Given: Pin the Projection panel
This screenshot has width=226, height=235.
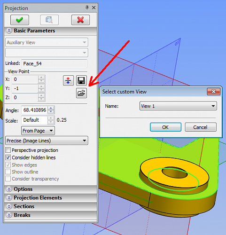Looking at the screenshot, I should click(x=87, y=8).
